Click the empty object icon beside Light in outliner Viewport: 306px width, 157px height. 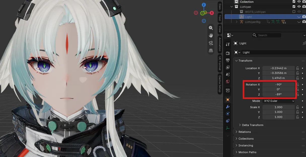(241, 17)
